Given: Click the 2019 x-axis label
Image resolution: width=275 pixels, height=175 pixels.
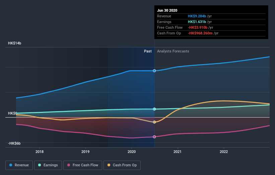Looking at the screenshot, I should [x=85, y=152].
